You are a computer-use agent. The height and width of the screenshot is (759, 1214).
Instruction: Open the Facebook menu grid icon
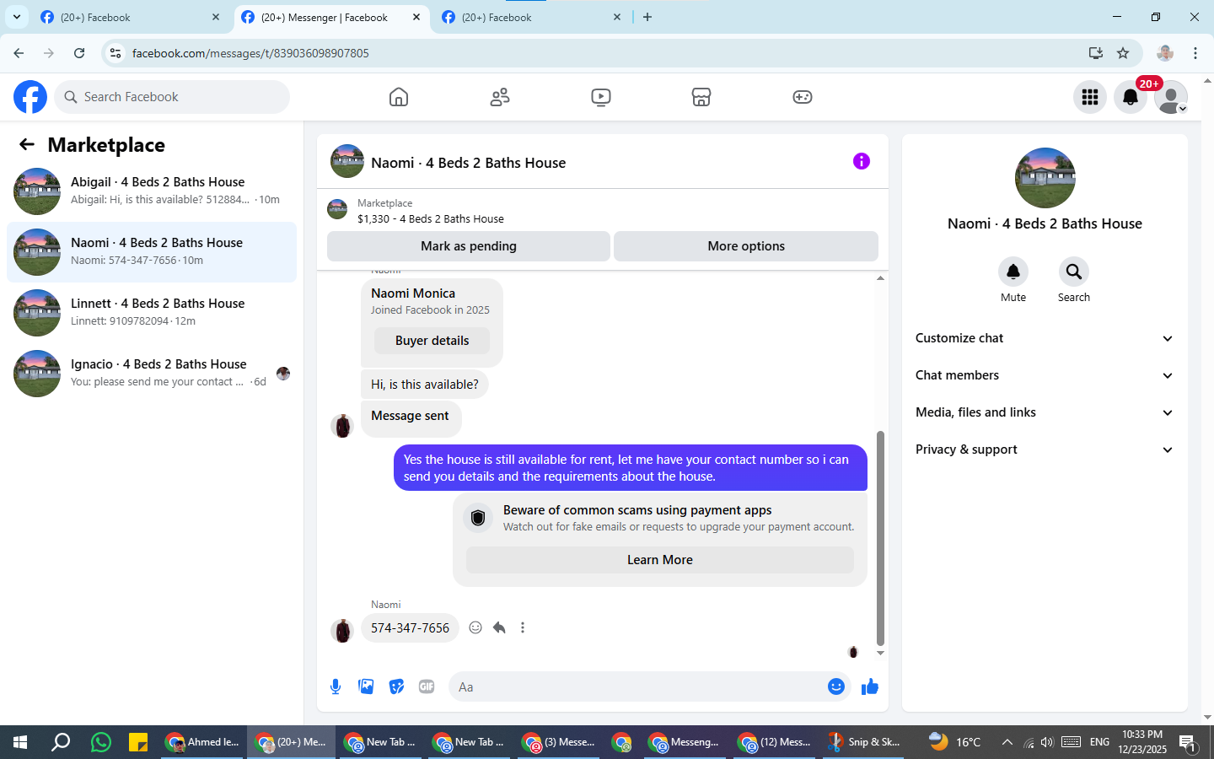pyautogui.click(x=1090, y=97)
